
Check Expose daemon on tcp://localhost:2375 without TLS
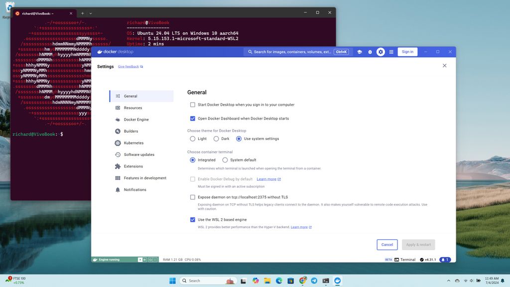[192, 197]
